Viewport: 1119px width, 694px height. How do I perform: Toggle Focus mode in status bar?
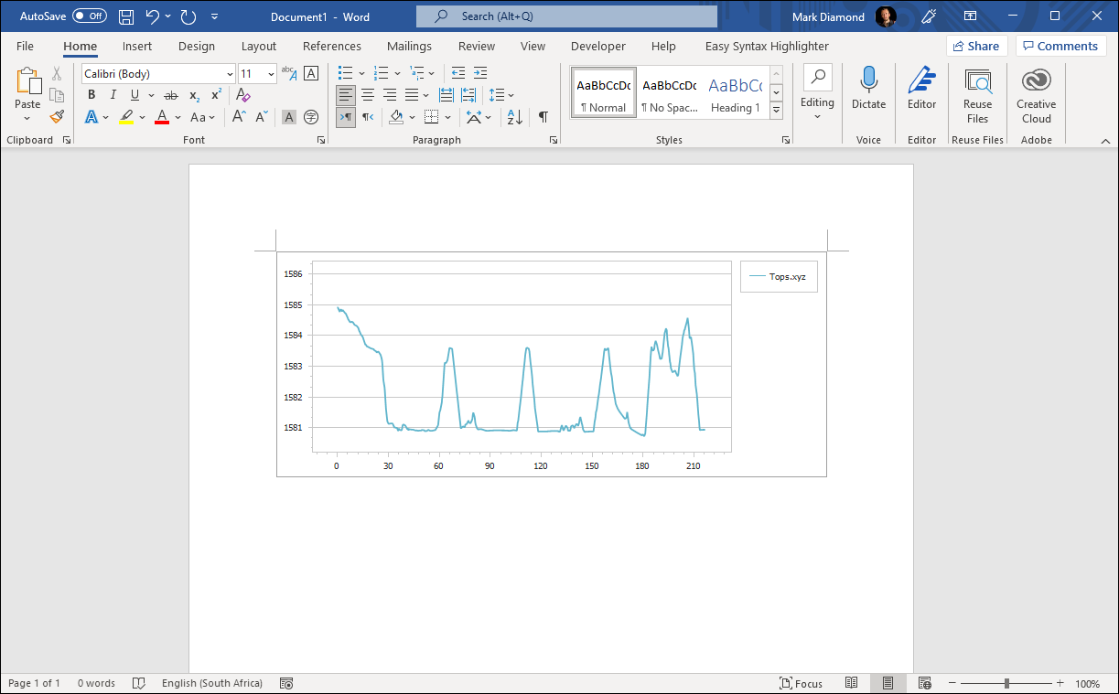coord(801,683)
